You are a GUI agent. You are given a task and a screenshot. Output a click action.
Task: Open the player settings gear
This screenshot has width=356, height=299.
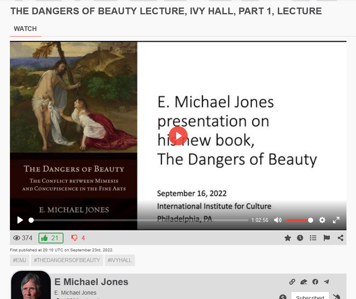pos(322,220)
